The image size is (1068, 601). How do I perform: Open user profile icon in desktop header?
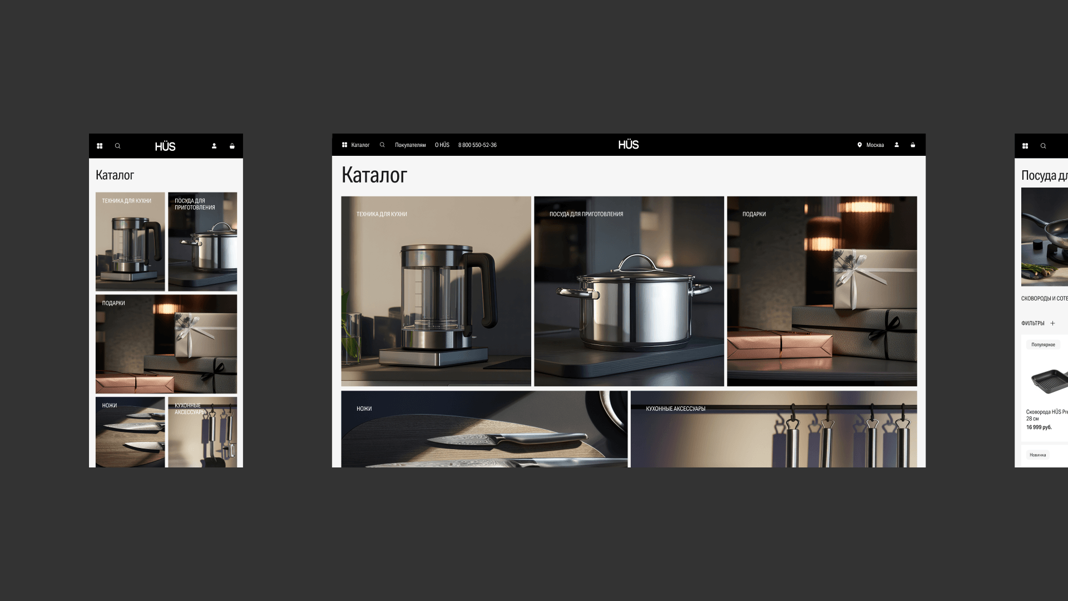pyautogui.click(x=897, y=145)
